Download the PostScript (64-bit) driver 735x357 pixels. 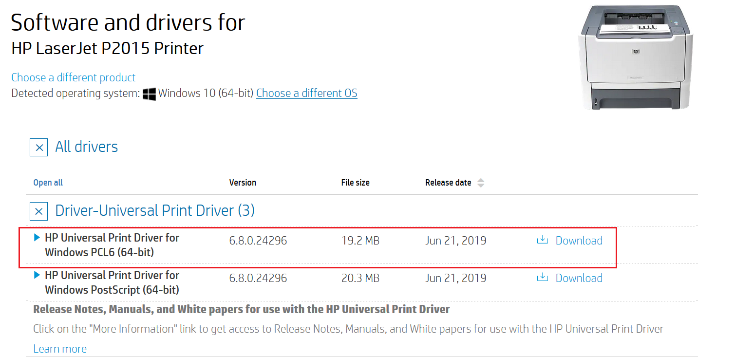(x=579, y=278)
